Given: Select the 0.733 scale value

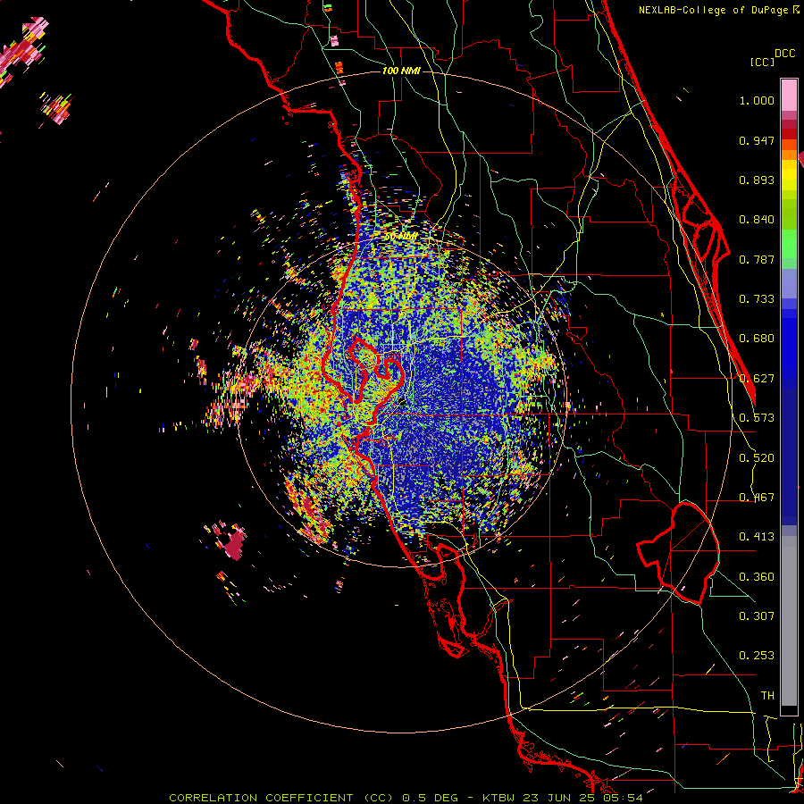Looking at the screenshot, I should tap(757, 299).
